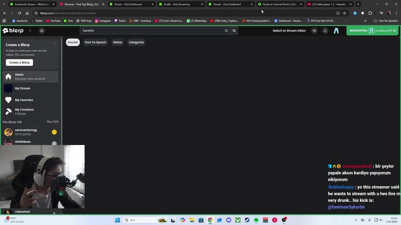Open DIM - Inventory bookmark
Screen dimensions: 401x225
pos(140,21)
